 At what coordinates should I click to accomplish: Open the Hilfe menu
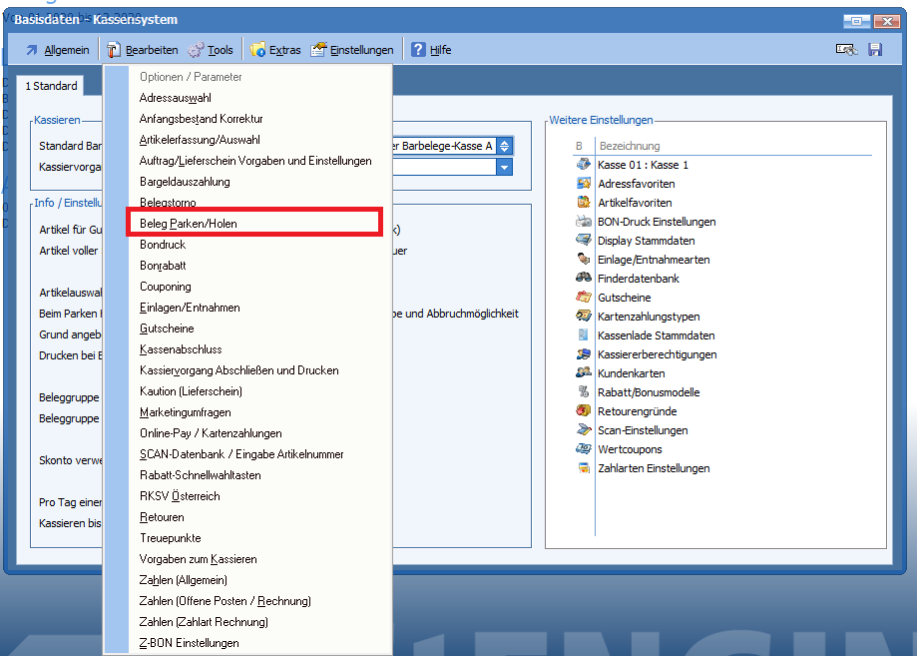pos(431,50)
